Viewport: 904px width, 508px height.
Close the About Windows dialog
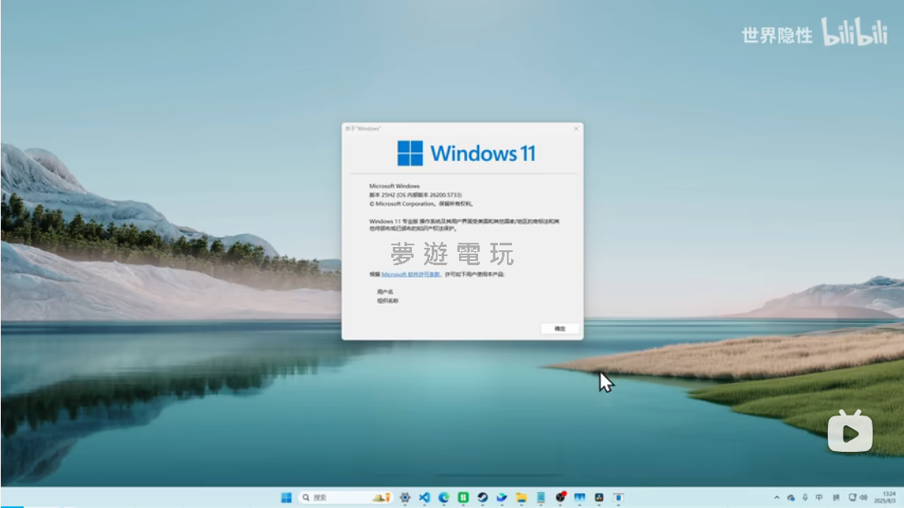pos(576,129)
